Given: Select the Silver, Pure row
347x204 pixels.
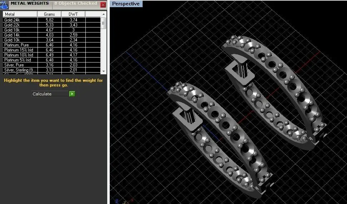Looking at the screenshot, I should pos(51,65).
